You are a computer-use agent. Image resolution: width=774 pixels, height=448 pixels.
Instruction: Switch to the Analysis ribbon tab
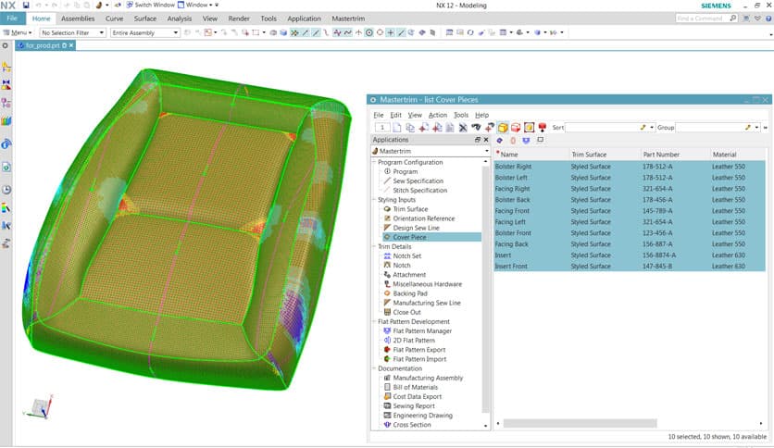point(179,19)
